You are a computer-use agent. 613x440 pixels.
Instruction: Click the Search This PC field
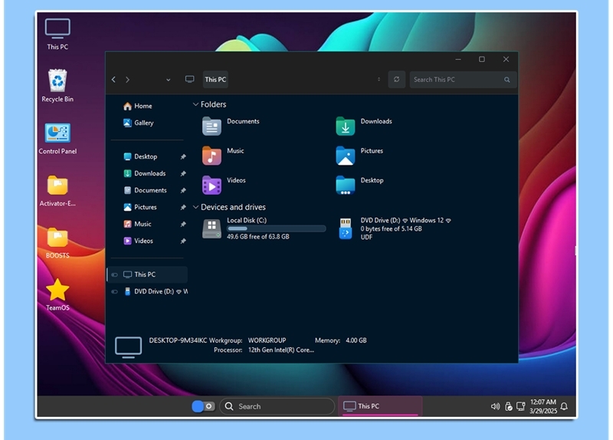pos(463,80)
